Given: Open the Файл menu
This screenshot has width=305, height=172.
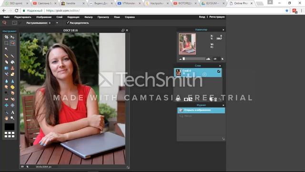Looking at the screenshot, I should point(6,17).
